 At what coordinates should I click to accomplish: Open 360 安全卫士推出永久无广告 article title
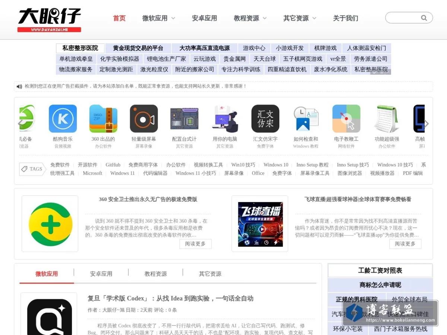tap(148, 200)
